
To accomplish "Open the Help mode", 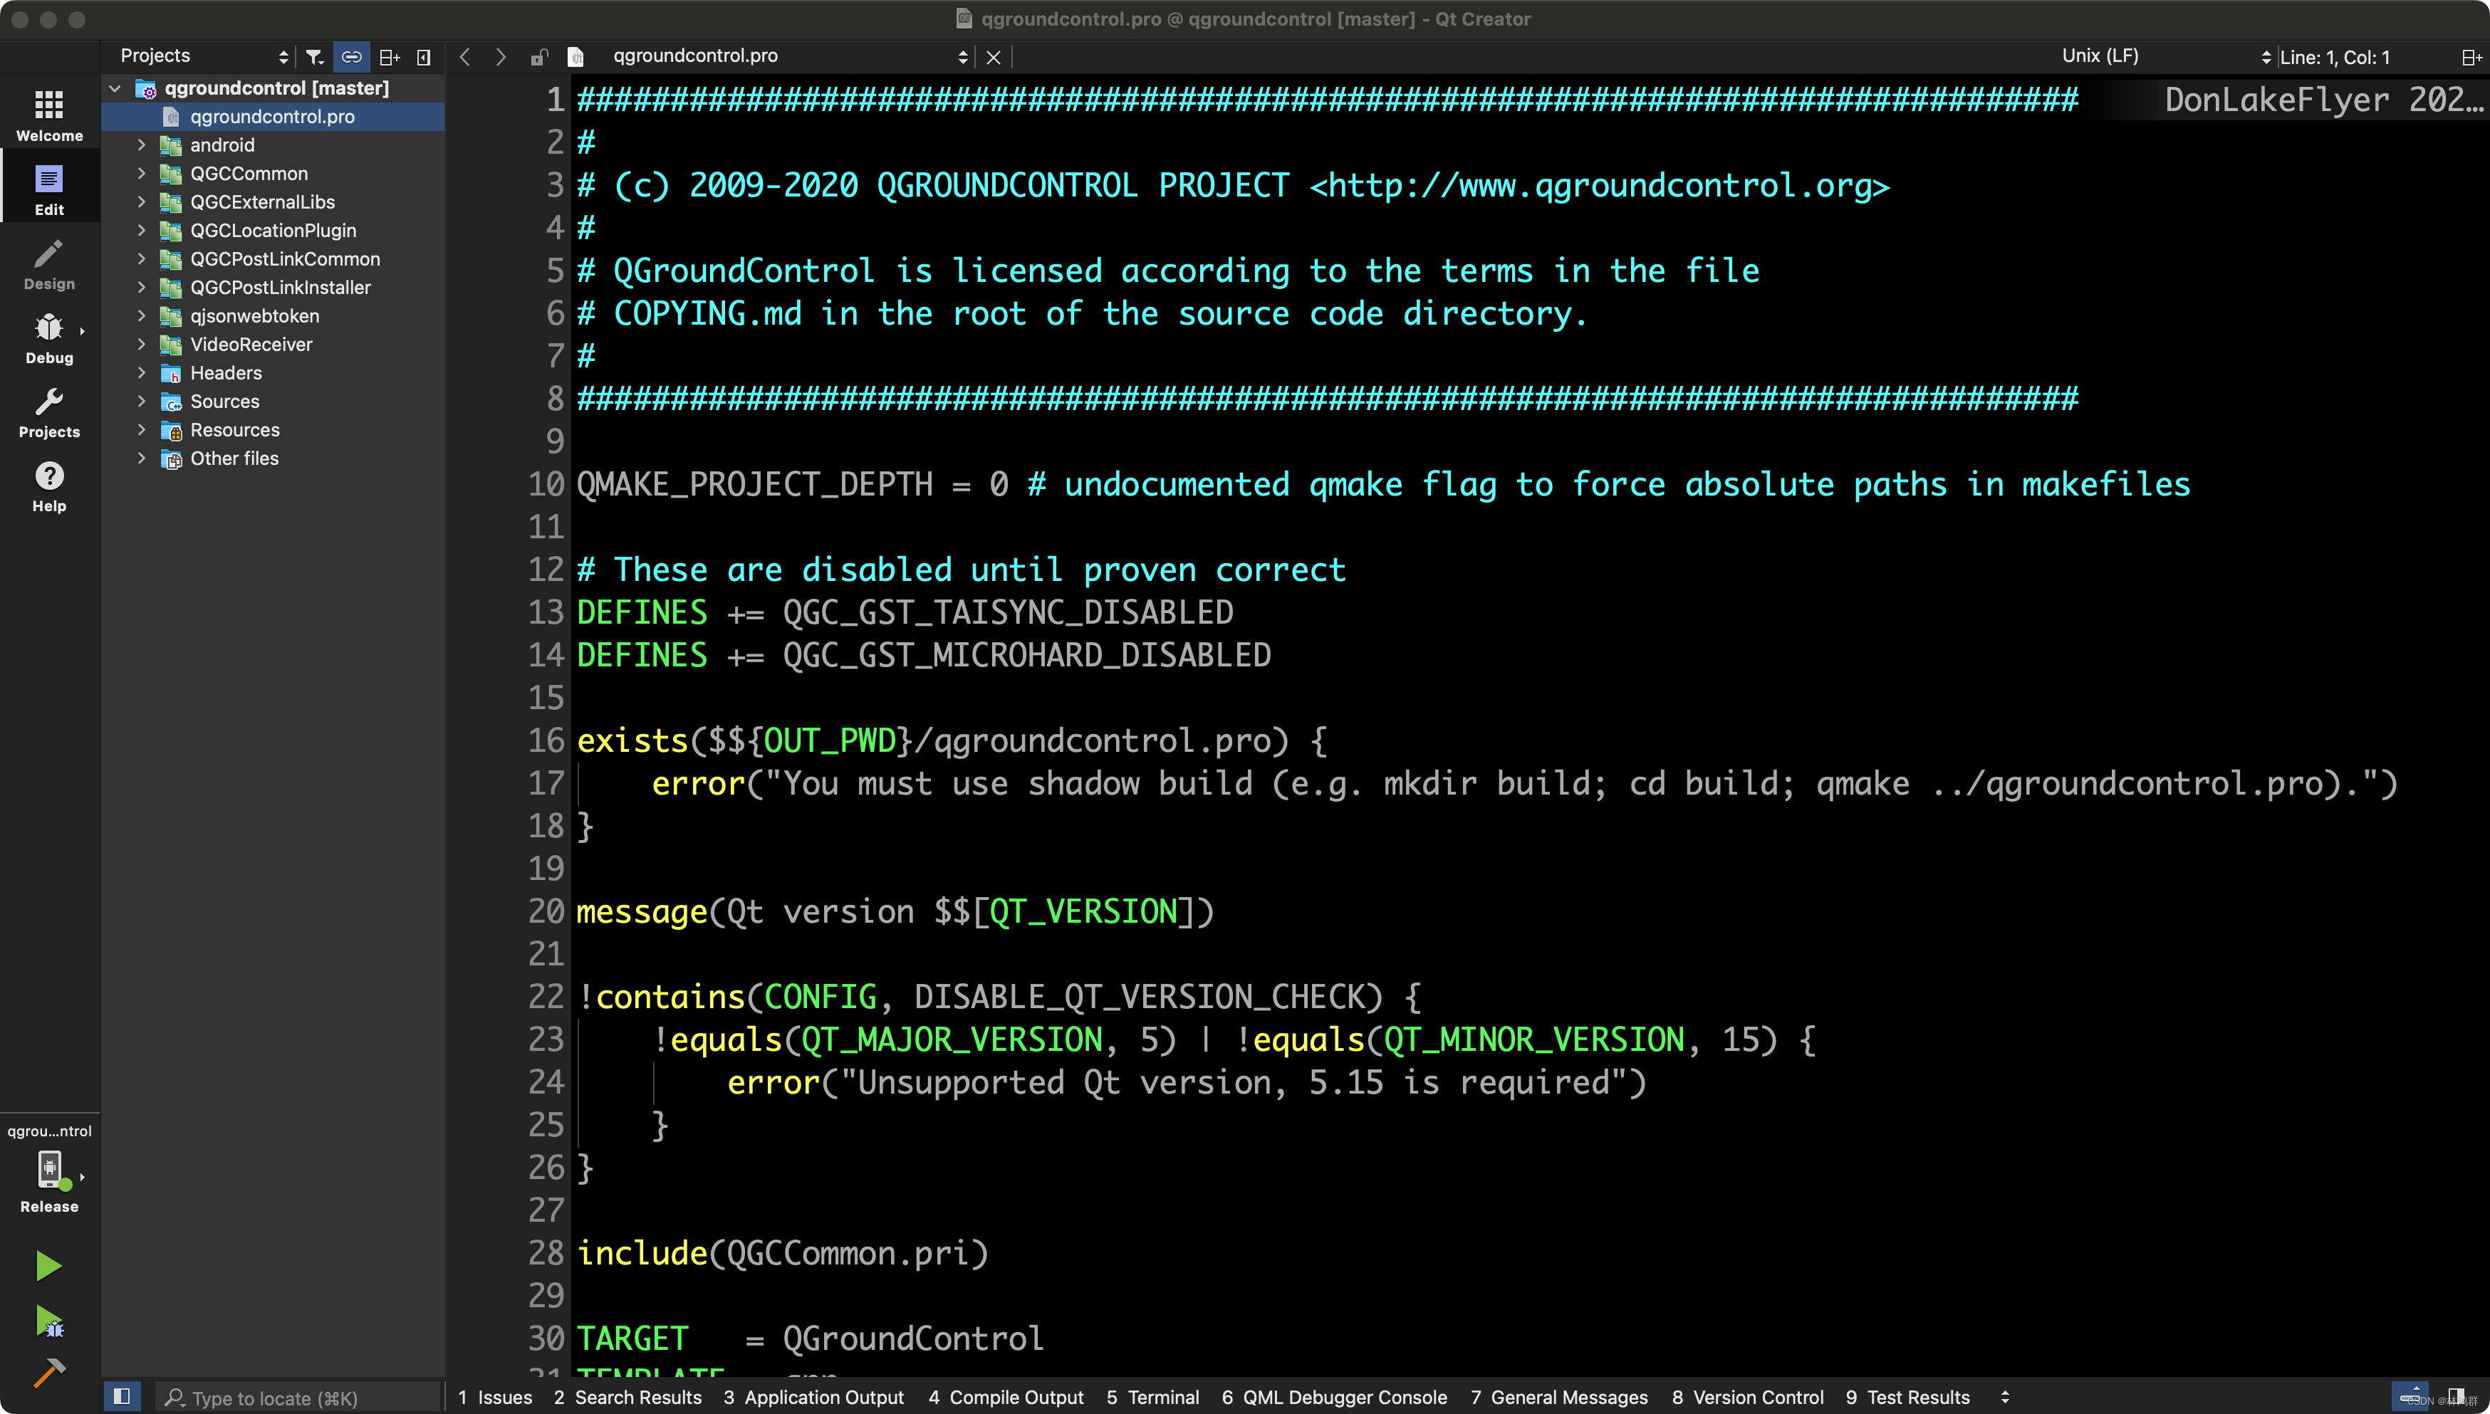I will (50, 485).
